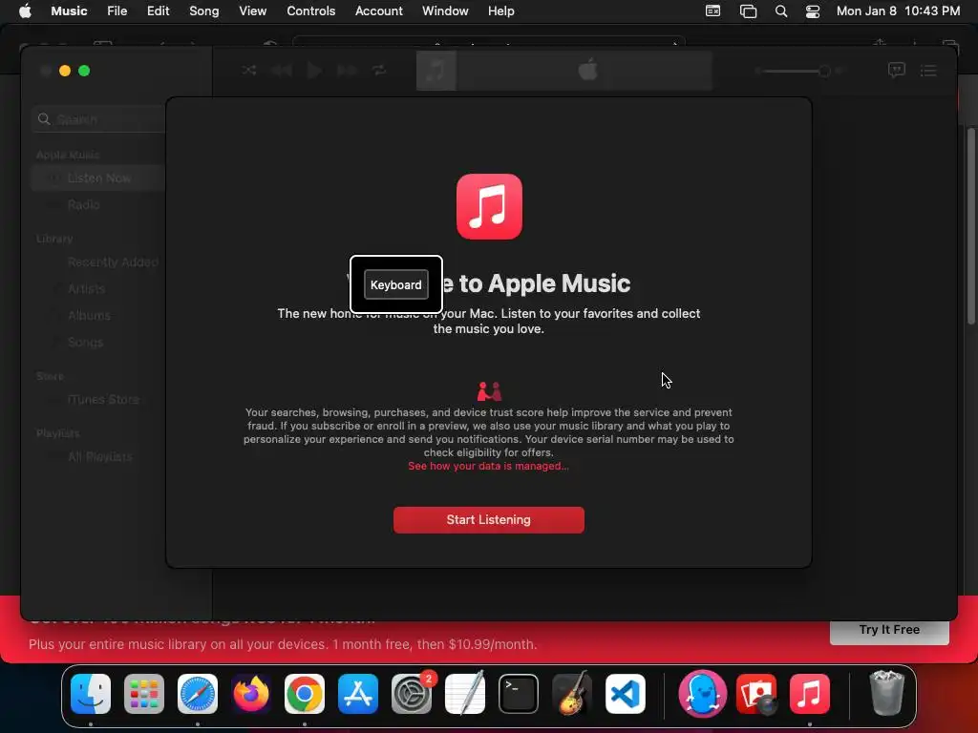978x733 pixels.
Task: Open Safari from the Dock
Action: 198,694
